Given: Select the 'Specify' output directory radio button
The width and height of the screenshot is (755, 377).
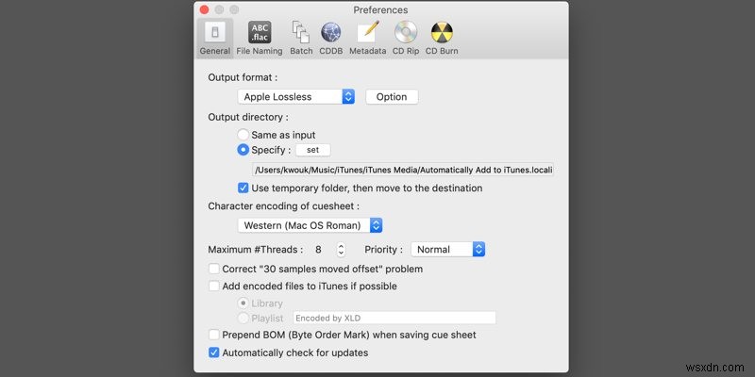Looking at the screenshot, I should tap(243, 150).
